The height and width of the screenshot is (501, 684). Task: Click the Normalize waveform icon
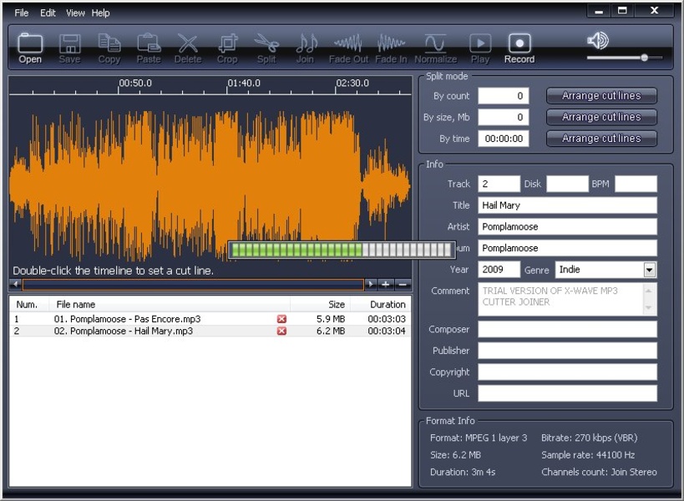[x=435, y=43]
